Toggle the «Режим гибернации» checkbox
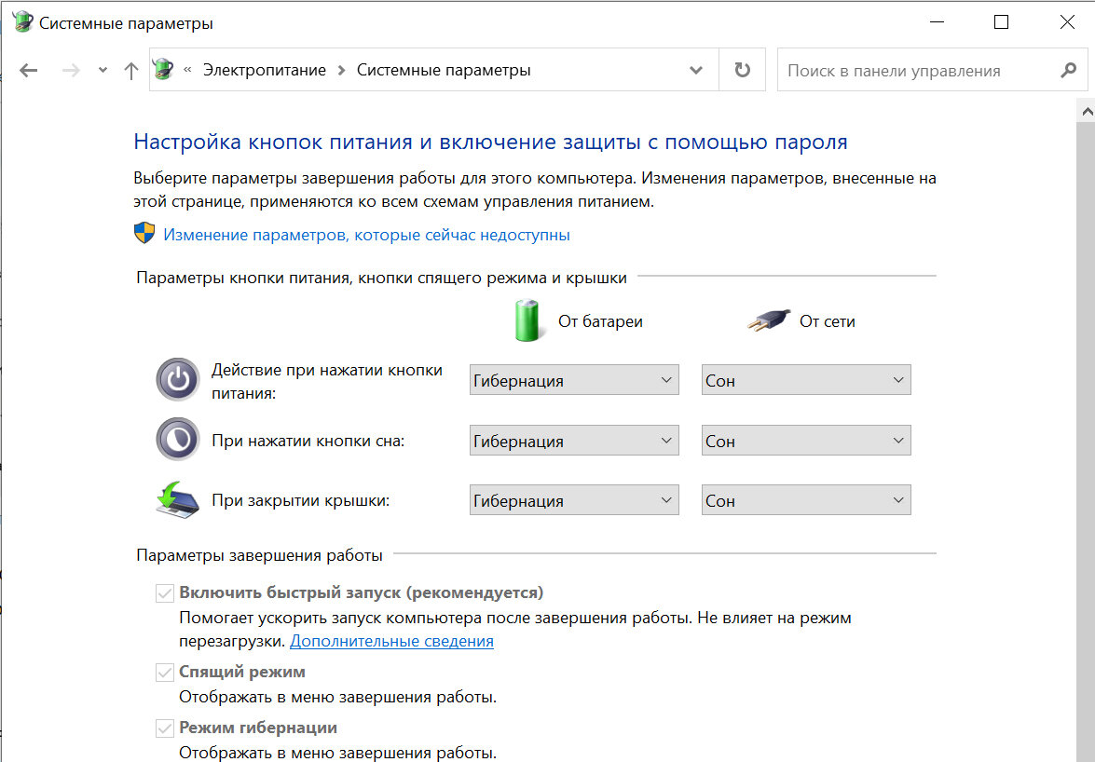 [x=165, y=728]
